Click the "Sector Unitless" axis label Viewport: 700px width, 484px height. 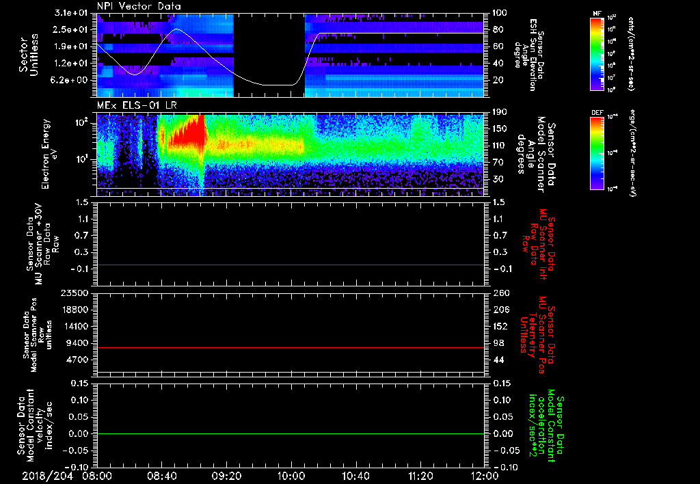[x=29, y=55]
